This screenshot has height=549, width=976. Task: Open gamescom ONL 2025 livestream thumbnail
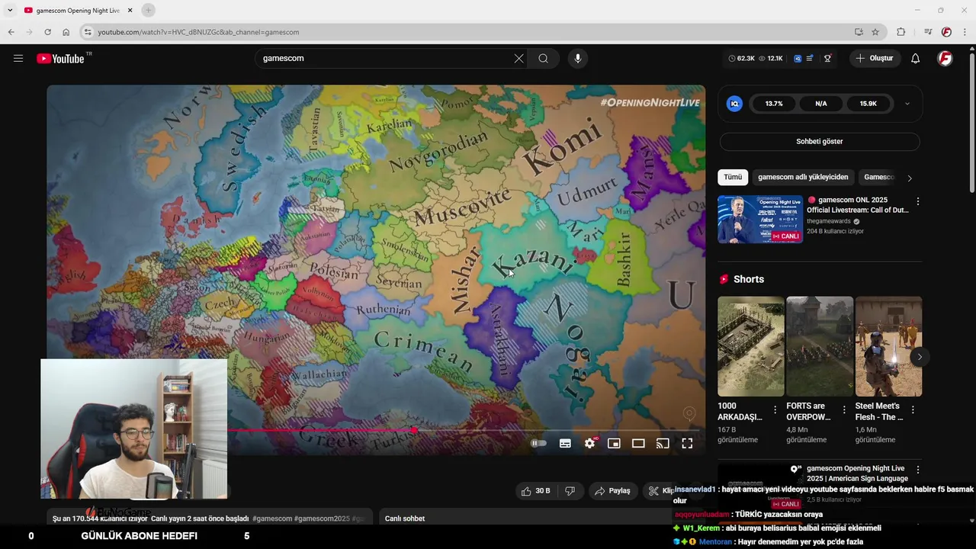pos(759,219)
